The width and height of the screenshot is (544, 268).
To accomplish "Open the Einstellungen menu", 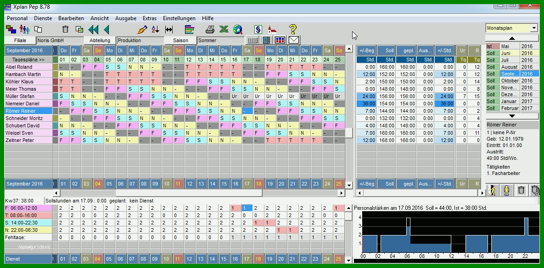I will click(179, 18).
